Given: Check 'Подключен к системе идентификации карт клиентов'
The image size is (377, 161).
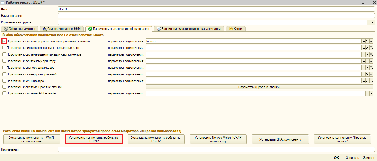Looking at the screenshot, I should pos(4,54).
